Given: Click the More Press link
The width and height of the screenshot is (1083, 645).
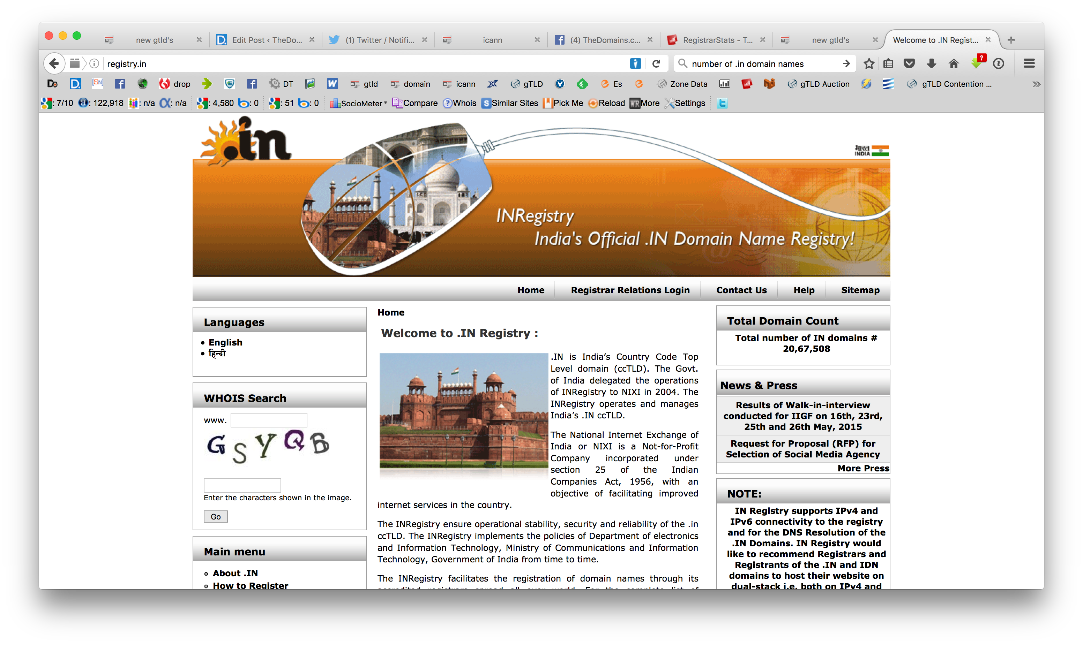Looking at the screenshot, I should tap(863, 468).
